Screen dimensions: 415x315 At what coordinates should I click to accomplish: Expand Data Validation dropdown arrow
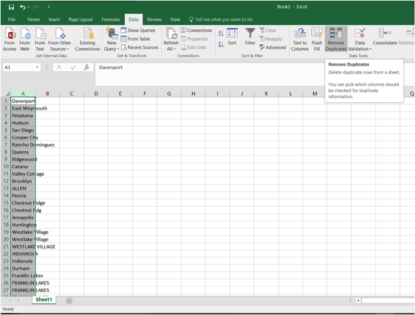[371, 49]
